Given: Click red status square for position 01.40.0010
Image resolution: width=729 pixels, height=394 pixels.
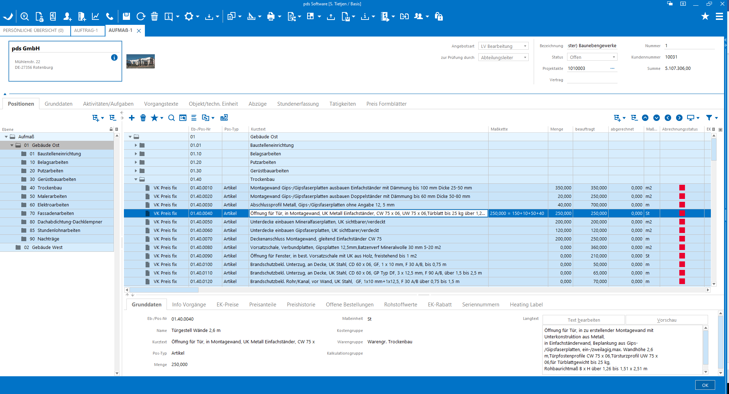Looking at the screenshot, I should point(682,188).
